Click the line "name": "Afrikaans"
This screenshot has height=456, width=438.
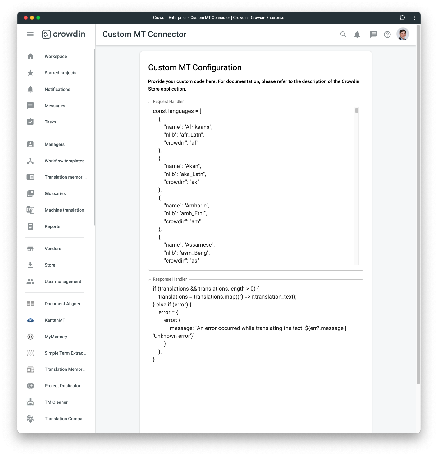188,127
